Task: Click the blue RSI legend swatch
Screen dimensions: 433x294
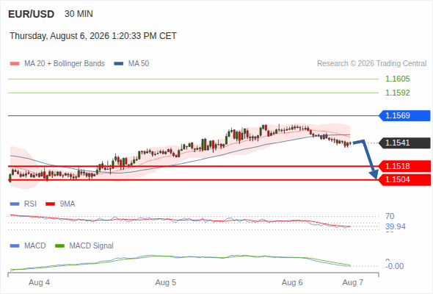Action: (x=15, y=204)
